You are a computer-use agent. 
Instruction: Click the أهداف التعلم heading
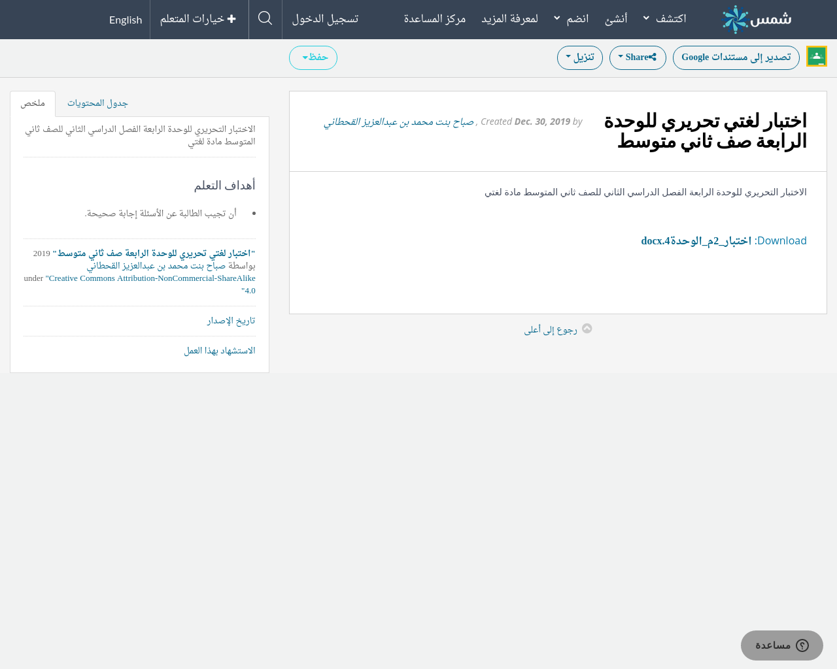pos(225,186)
